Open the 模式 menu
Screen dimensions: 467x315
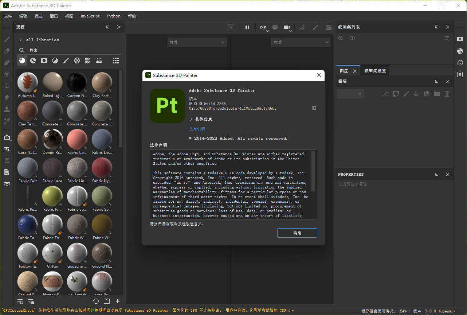pyautogui.click(x=39, y=16)
